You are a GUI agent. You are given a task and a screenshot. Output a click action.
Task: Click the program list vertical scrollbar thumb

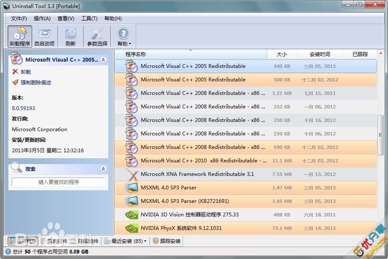(x=380, y=135)
